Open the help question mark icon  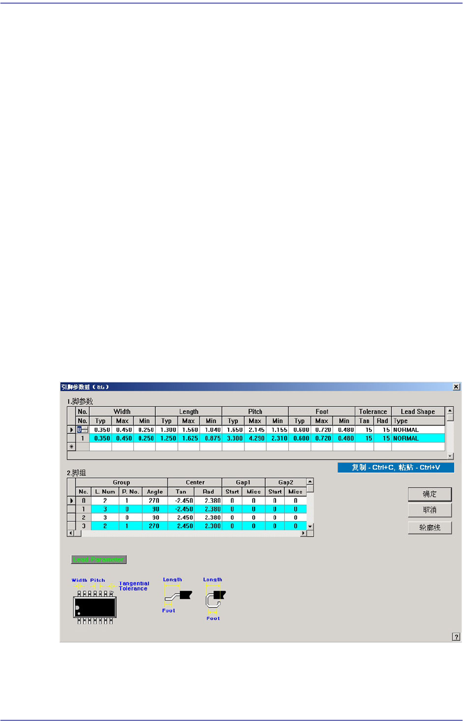[x=456, y=637]
